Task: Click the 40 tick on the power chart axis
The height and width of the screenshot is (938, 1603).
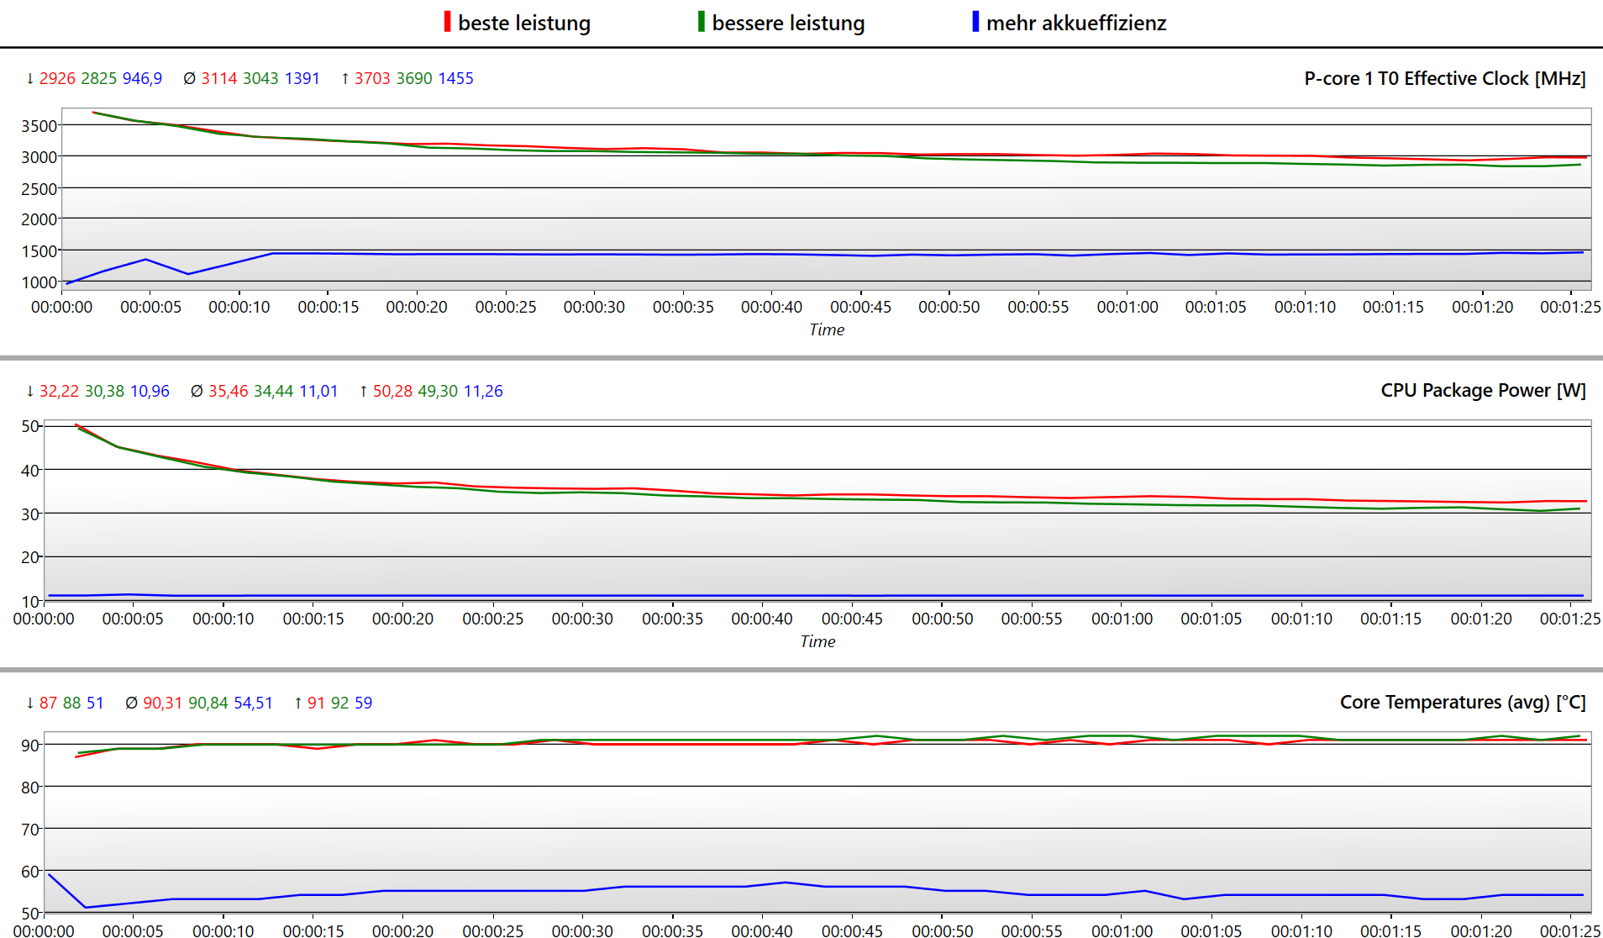Action: (x=30, y=471)
